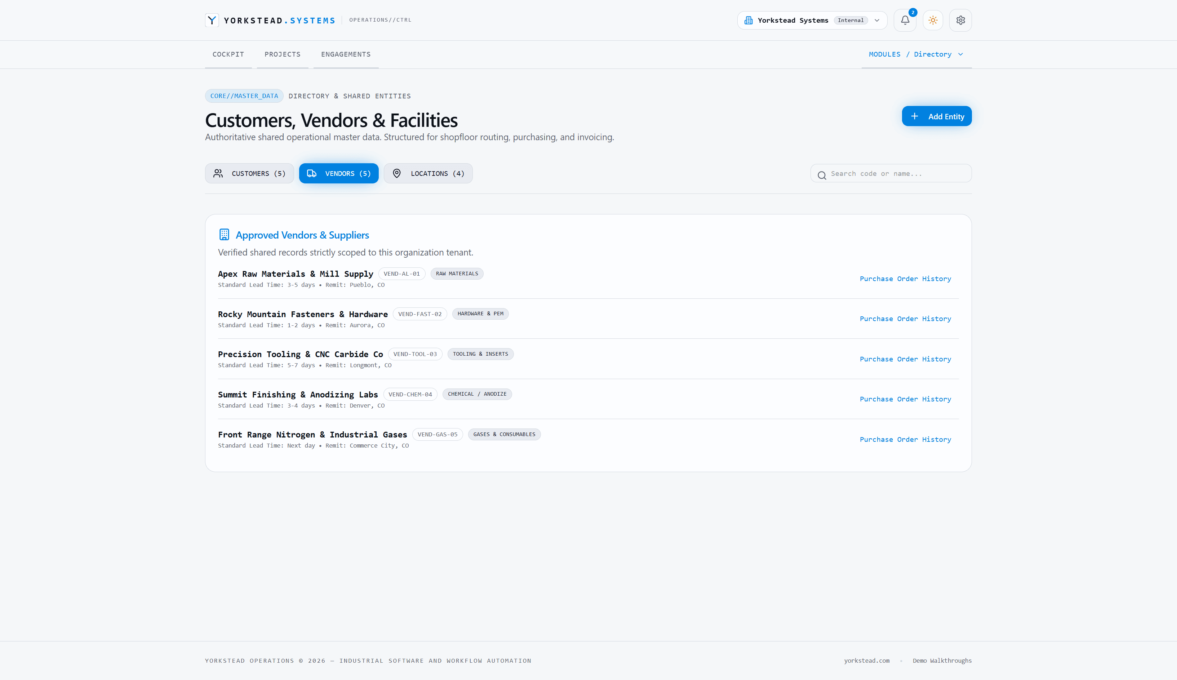Viewport: 1177px width, 680px height.
Task: Select the Customers (5) tab
Action: (249, 173)
